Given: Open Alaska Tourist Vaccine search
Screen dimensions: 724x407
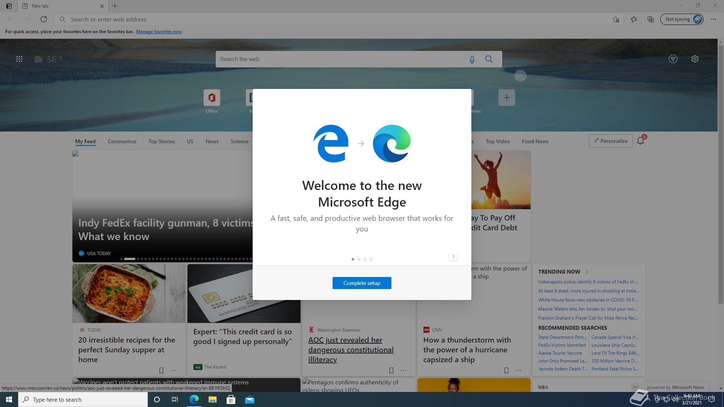Looking at the screenshot, I should [560, 353].
